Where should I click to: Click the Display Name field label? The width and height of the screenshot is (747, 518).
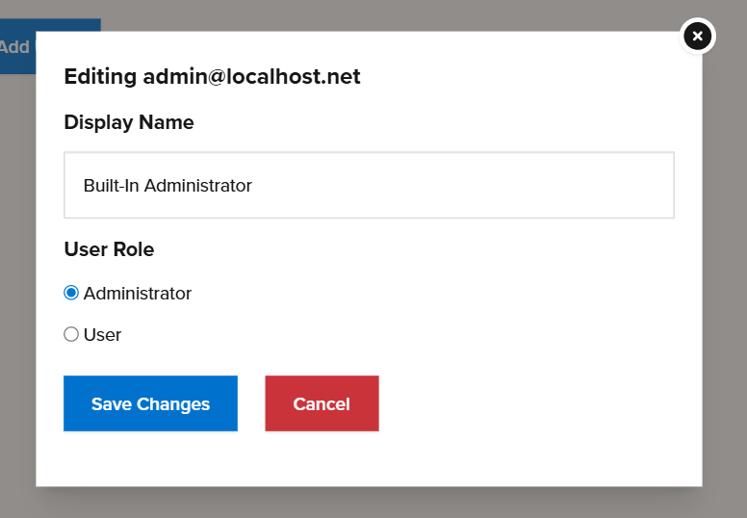pos(129,122)
